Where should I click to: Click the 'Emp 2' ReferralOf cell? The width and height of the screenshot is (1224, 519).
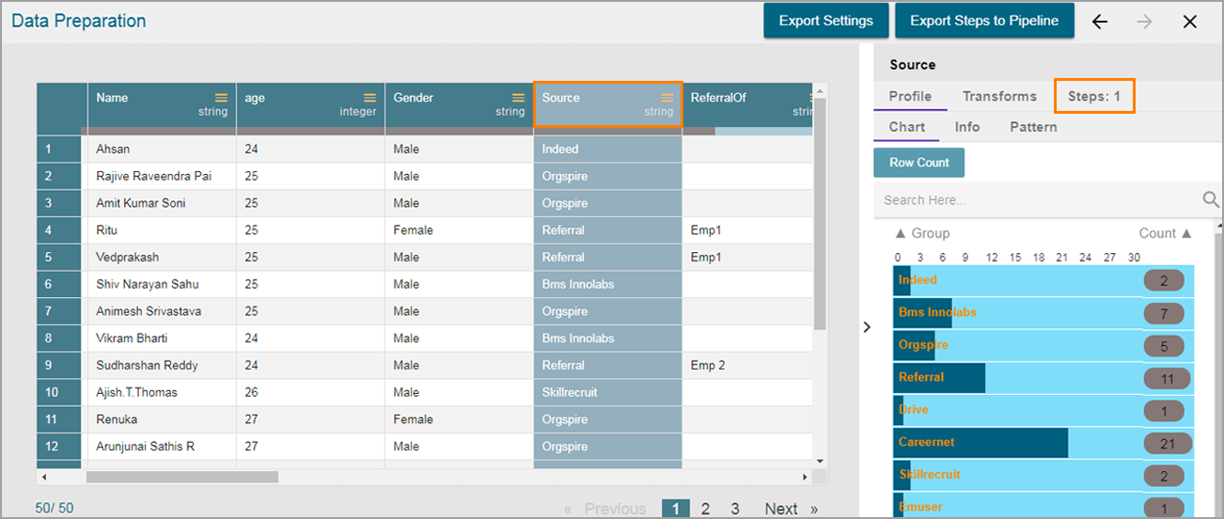pos(748,366)
